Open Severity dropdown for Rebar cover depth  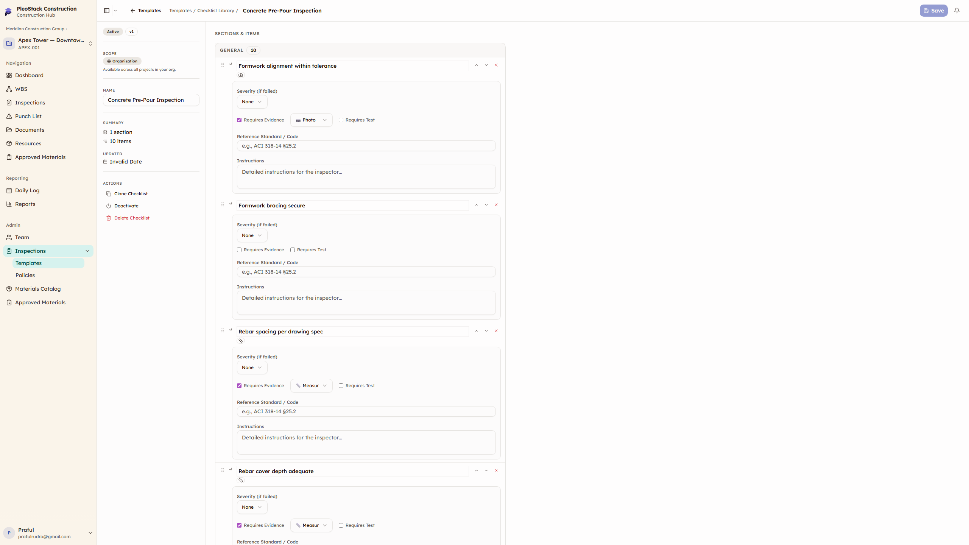point(252,507)
